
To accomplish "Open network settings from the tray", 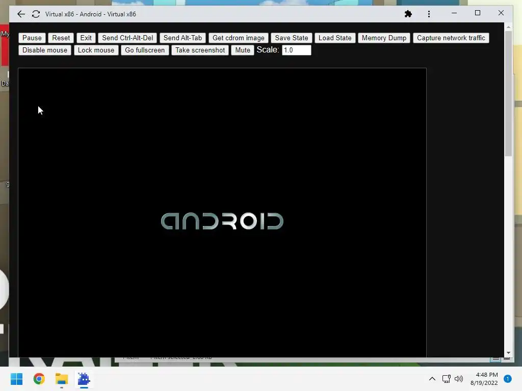I will click(x=447, y=379).
